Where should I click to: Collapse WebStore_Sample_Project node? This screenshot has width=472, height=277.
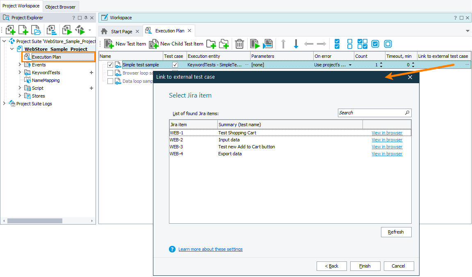click(12, 49)
